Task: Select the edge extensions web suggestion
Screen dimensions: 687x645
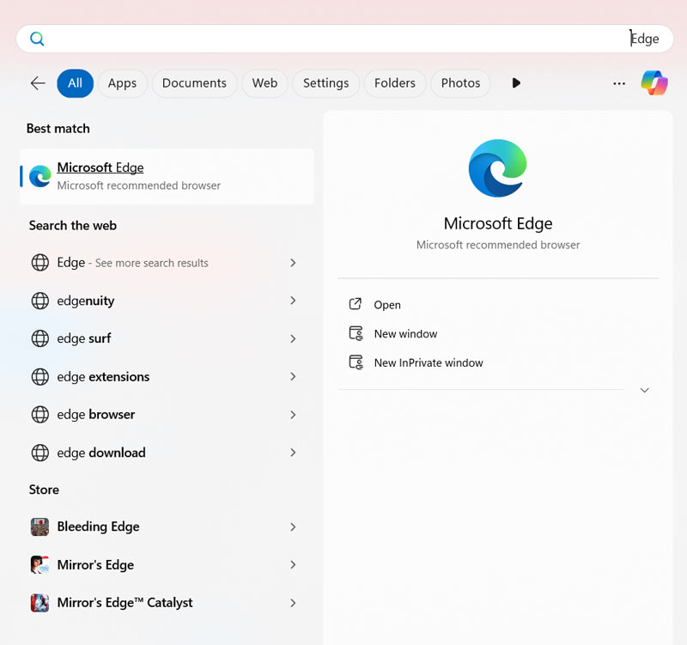Action: pos(167,376)
